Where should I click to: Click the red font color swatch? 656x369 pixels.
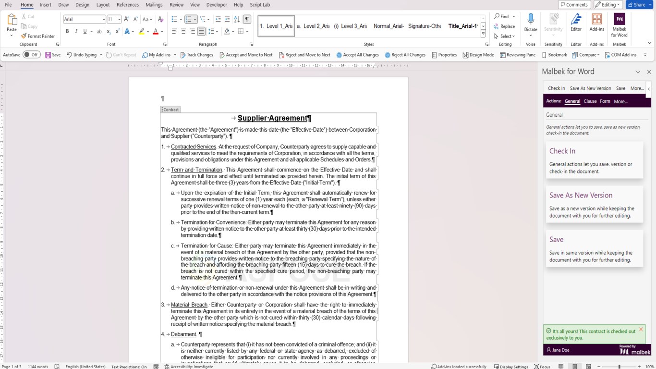click(x=155, y=31)
